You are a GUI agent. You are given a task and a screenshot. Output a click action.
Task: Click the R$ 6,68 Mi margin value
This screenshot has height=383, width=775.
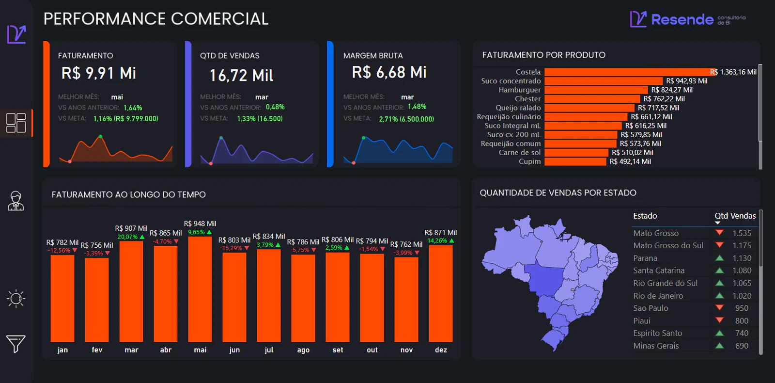pyautogui.click(x=389, y=72)
